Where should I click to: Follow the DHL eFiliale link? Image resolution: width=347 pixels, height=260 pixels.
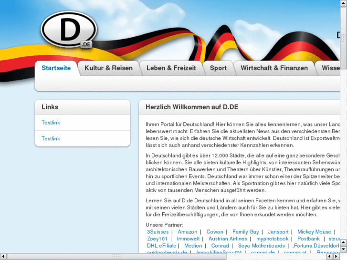[161, 246]
